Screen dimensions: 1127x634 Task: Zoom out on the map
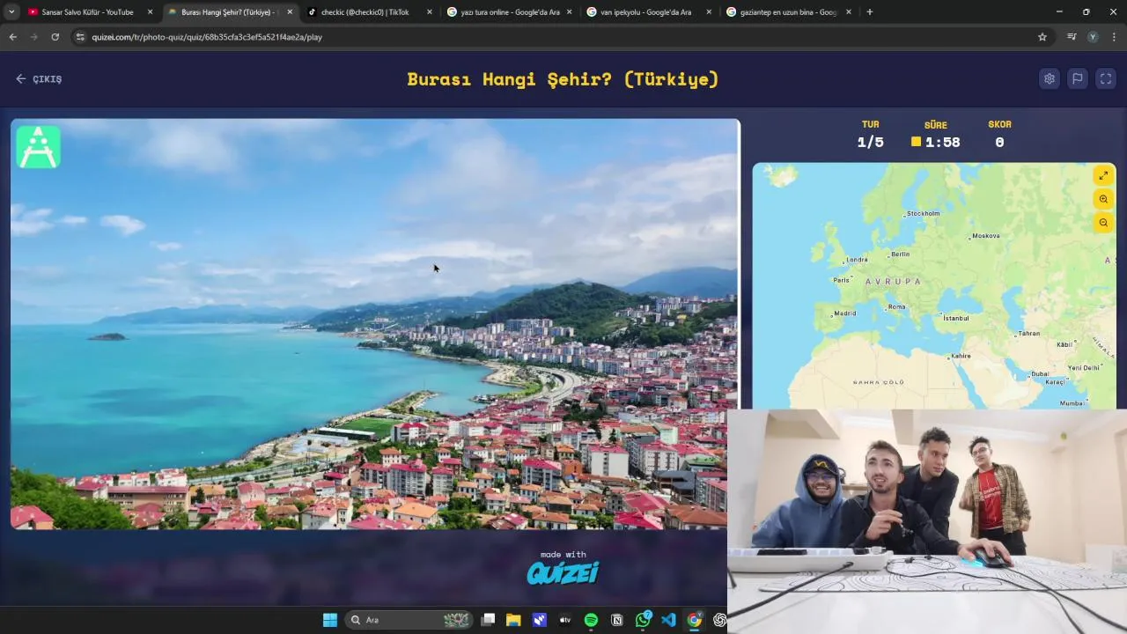(x=1103, y=223)
